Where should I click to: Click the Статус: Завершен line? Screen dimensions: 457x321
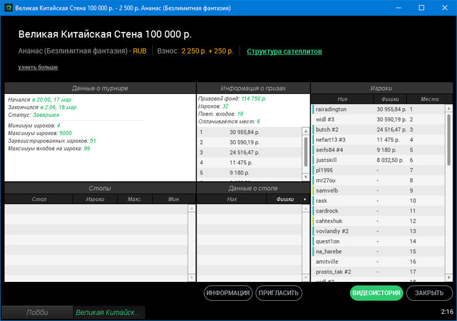pyautogui.click(x=33, y=115)
